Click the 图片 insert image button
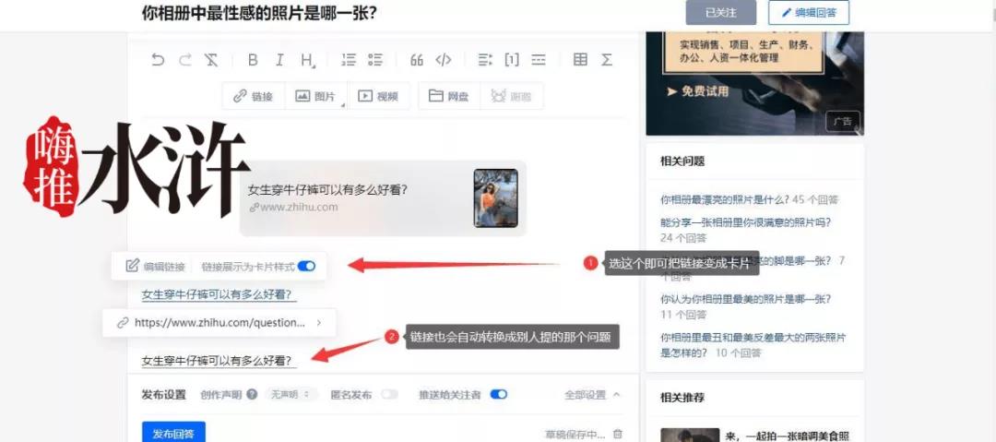 click(315, 96)
